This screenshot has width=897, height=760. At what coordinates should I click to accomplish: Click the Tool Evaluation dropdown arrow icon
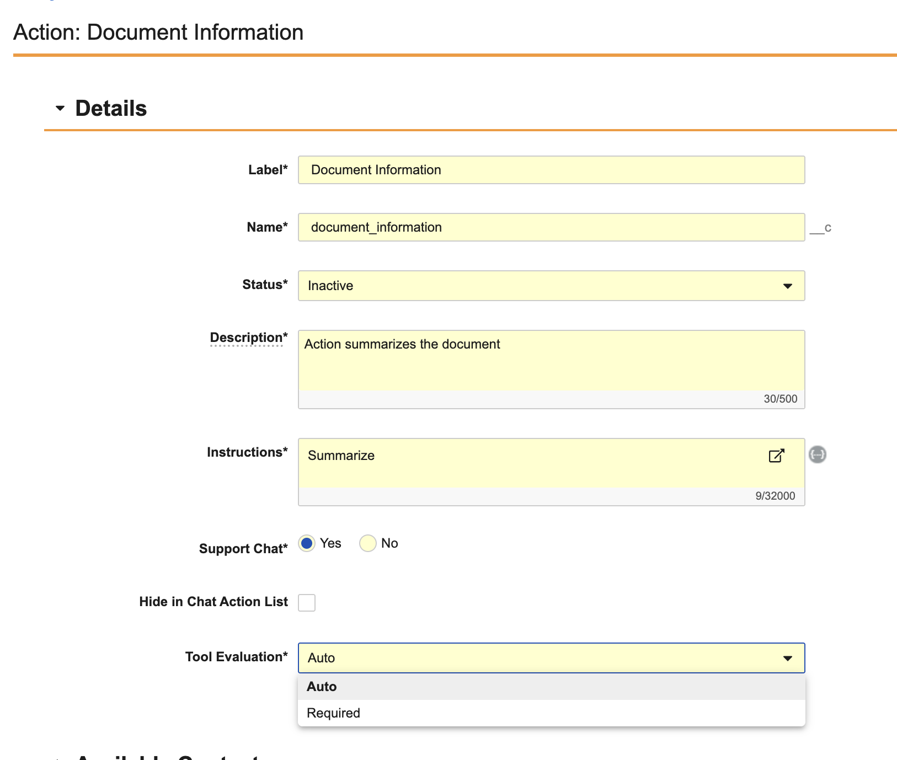[x=787, y=658]
